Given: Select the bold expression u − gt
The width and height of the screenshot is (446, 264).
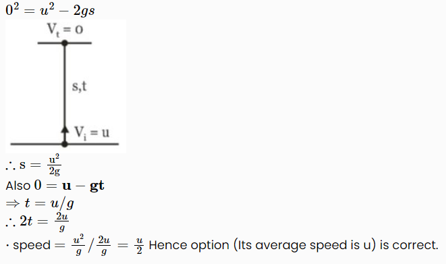Looking at the screenshot, I should (83, 186).
